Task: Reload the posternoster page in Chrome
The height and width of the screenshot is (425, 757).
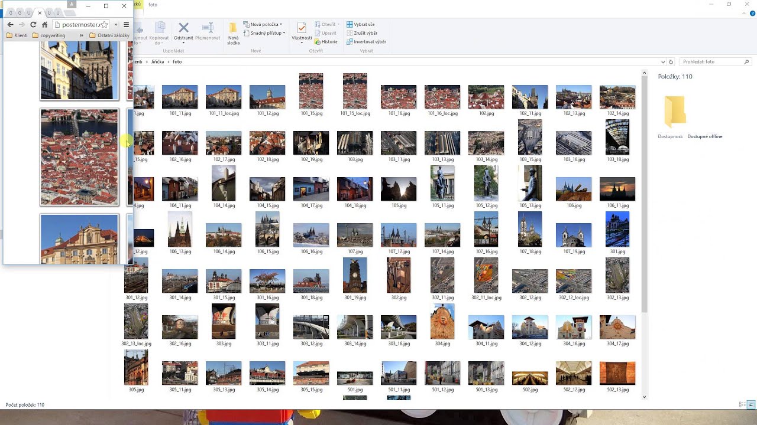Action: [33, 25]
